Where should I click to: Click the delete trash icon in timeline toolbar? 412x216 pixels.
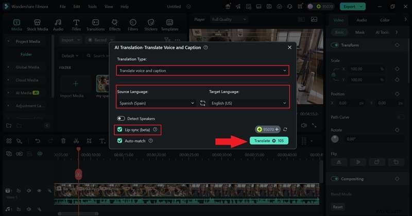63,140
